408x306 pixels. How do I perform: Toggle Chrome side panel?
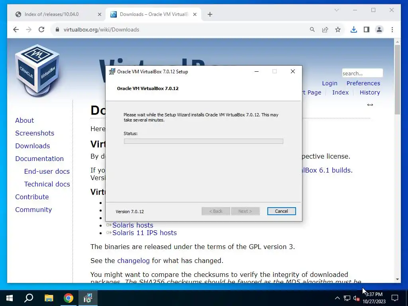click(x=367, y=29)
